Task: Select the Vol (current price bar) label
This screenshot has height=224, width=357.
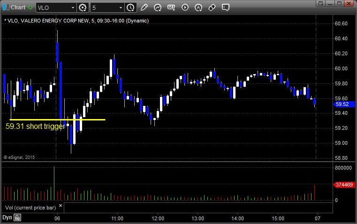Action: click(x=30, y=208)
